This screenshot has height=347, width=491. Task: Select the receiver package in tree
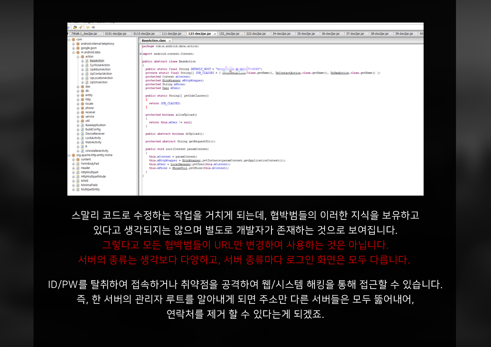[x=91, y=113]
